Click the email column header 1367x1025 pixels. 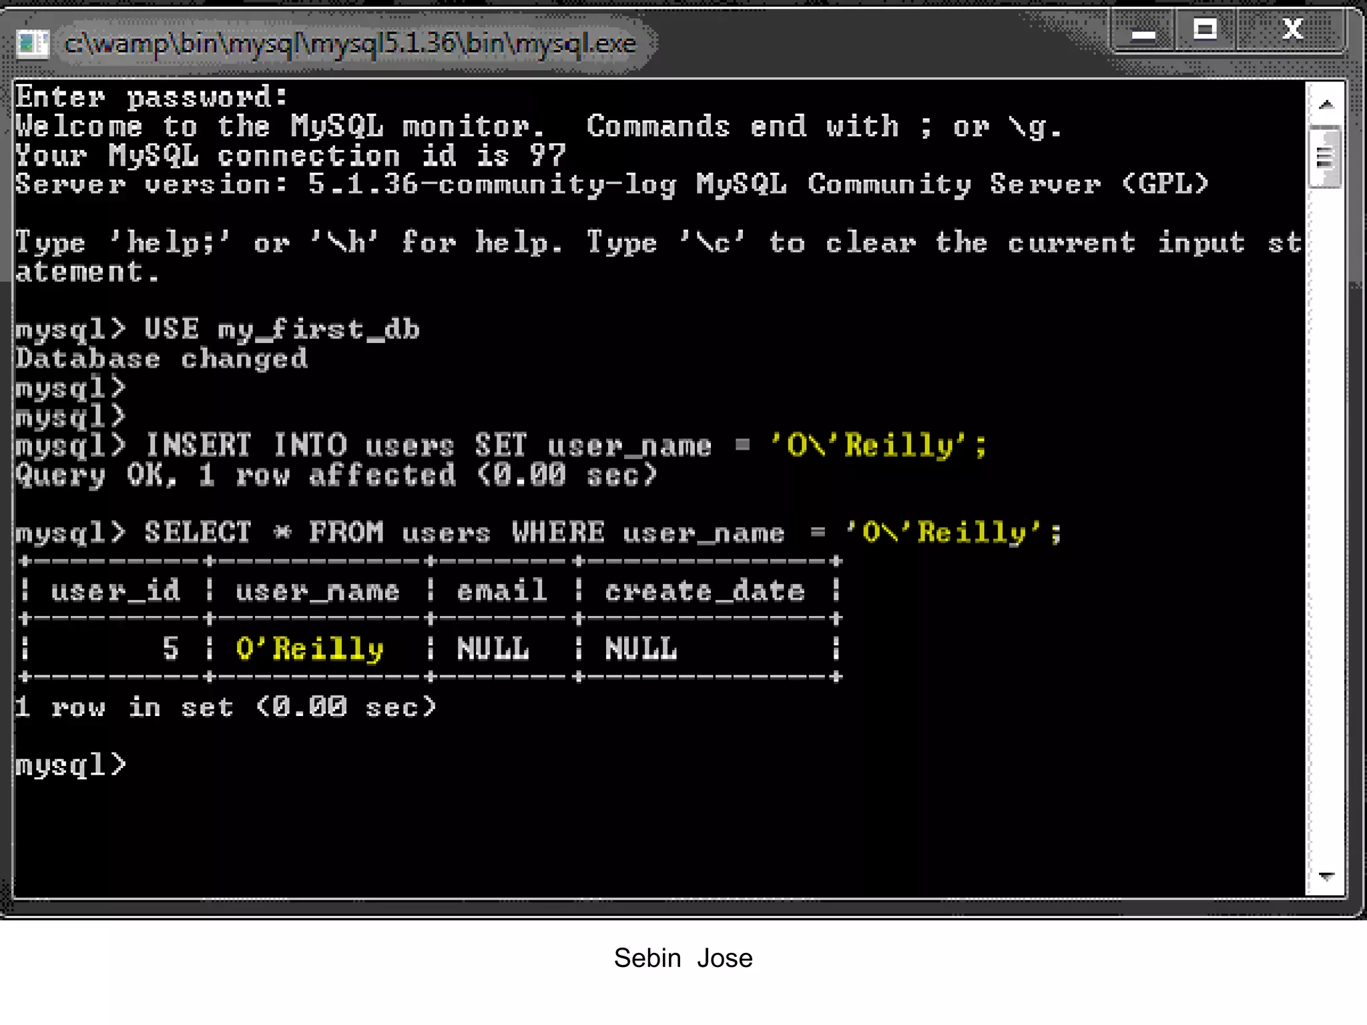(502, 591)
